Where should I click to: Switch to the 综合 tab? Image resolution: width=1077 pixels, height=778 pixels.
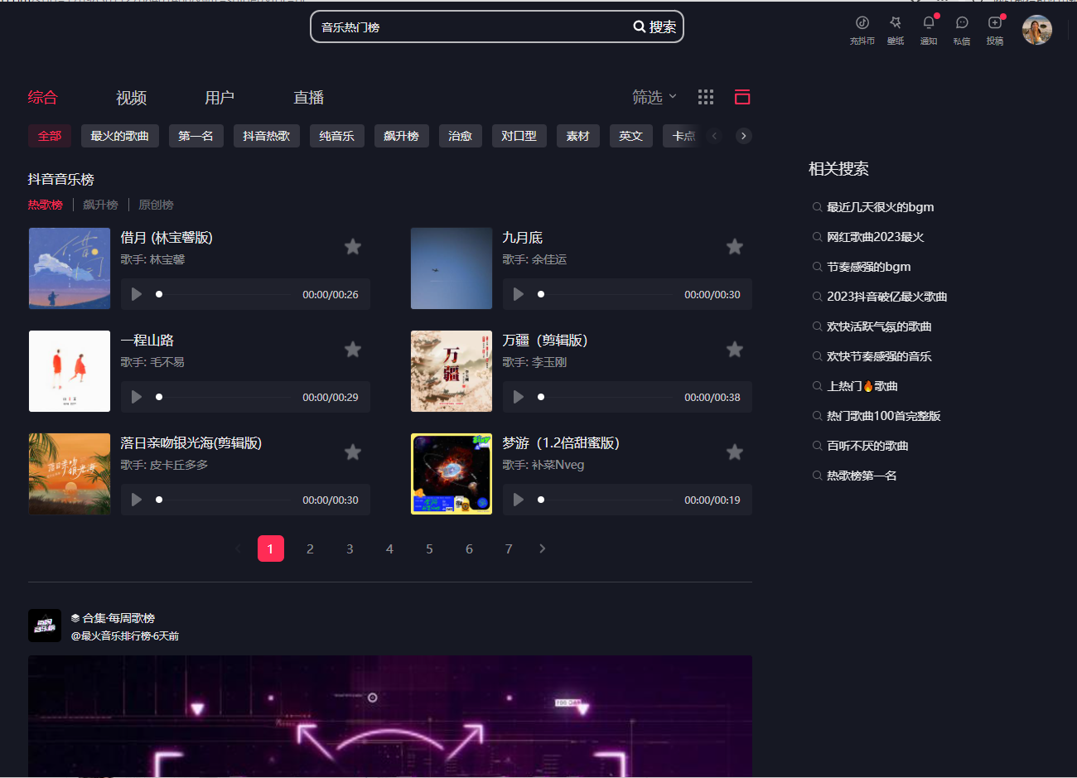coord(42,97)
